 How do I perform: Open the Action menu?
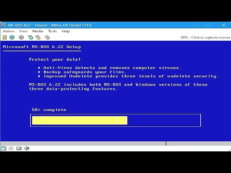tap(9, 31)
